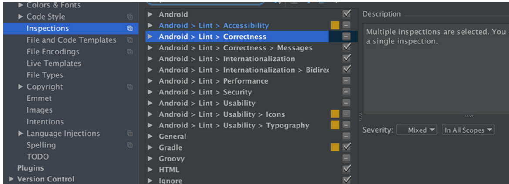Open File and Code Templates settings

pyautogui.click(x=71, y=40)
